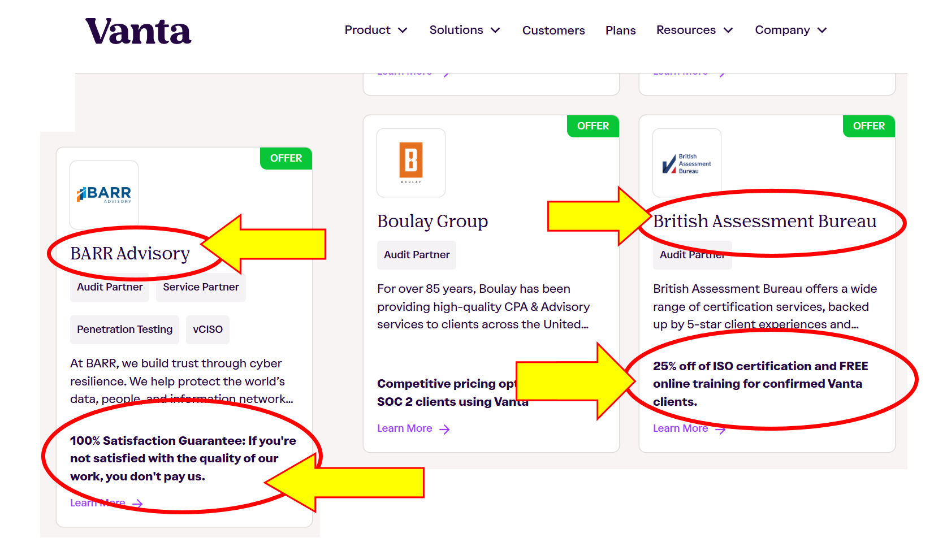This screenshot has width=947, height=555.
Task: Go to the Customers page
Action: (553, 31)
